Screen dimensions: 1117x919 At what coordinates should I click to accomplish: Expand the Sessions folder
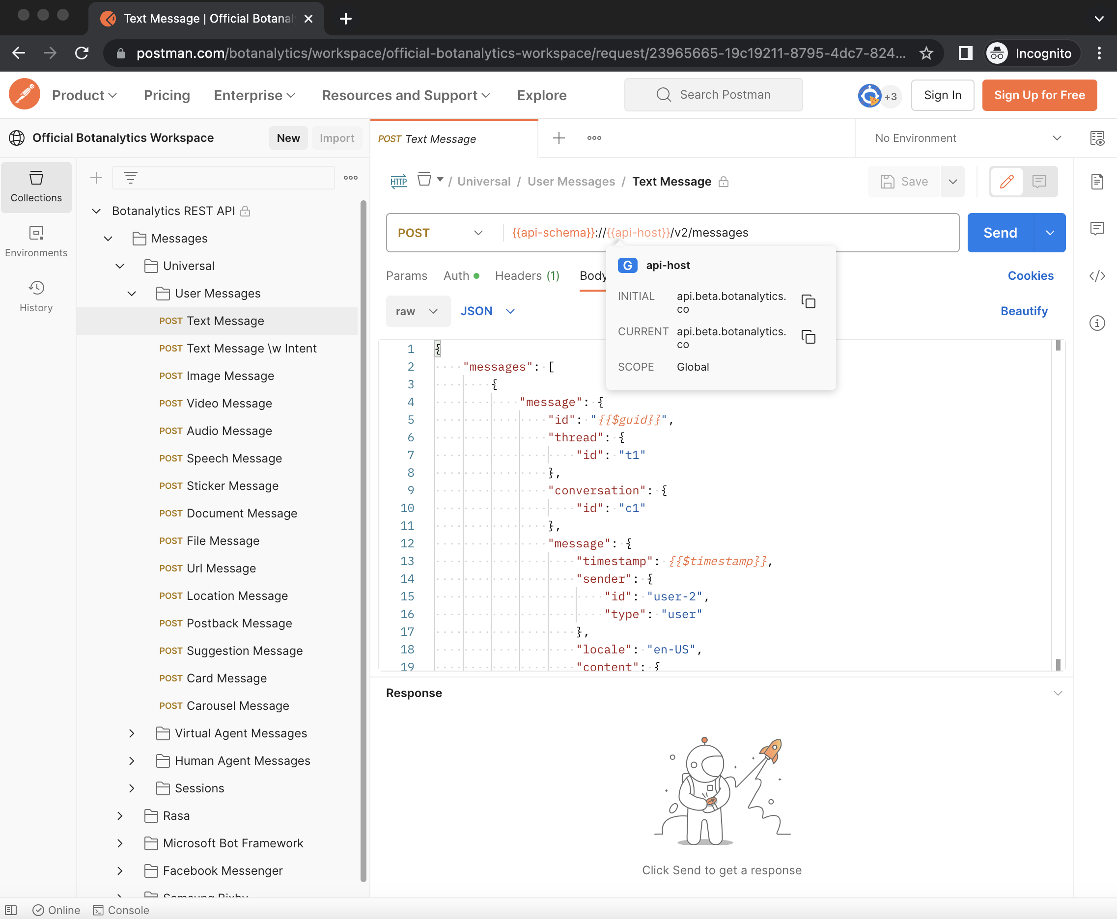(131, 788)
